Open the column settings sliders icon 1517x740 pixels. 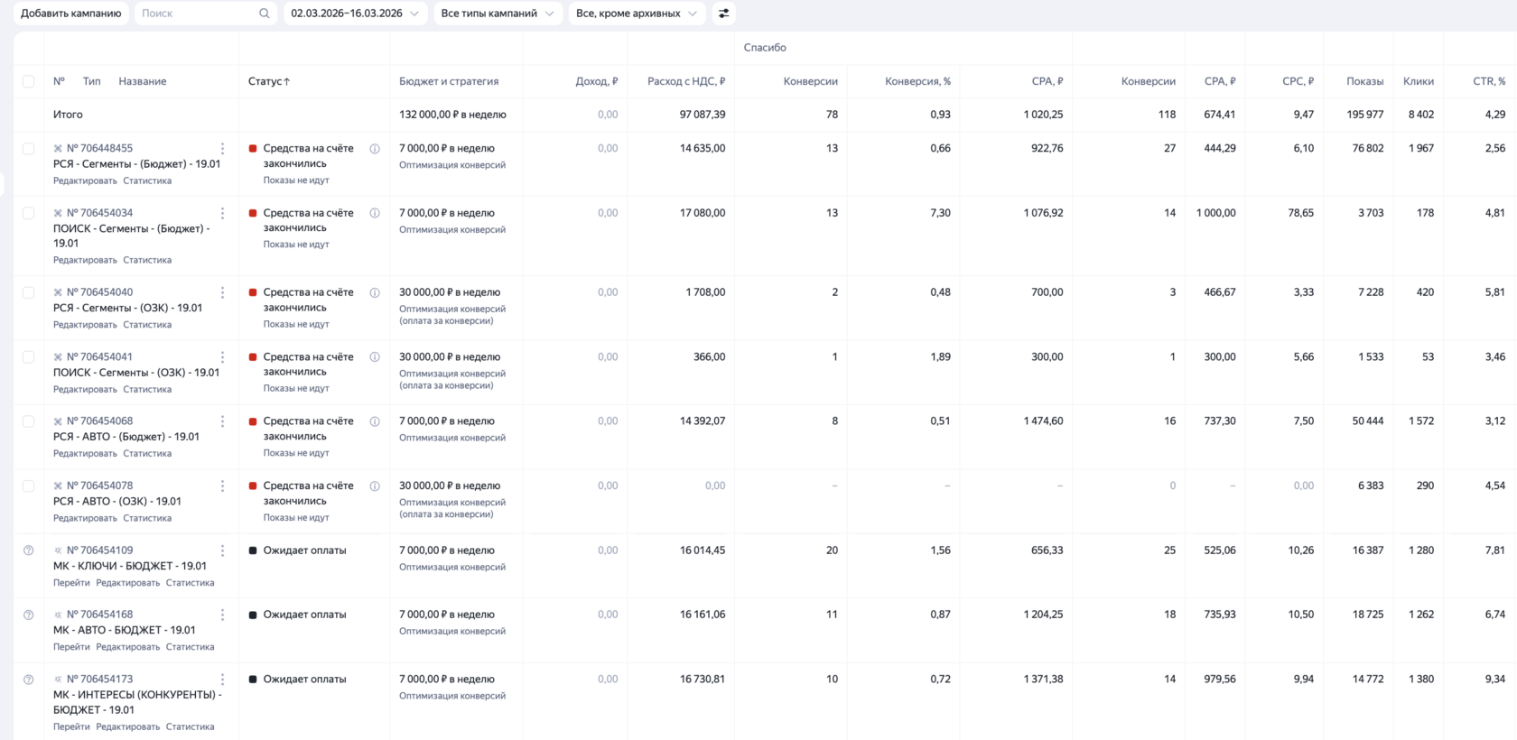point(723,14)
